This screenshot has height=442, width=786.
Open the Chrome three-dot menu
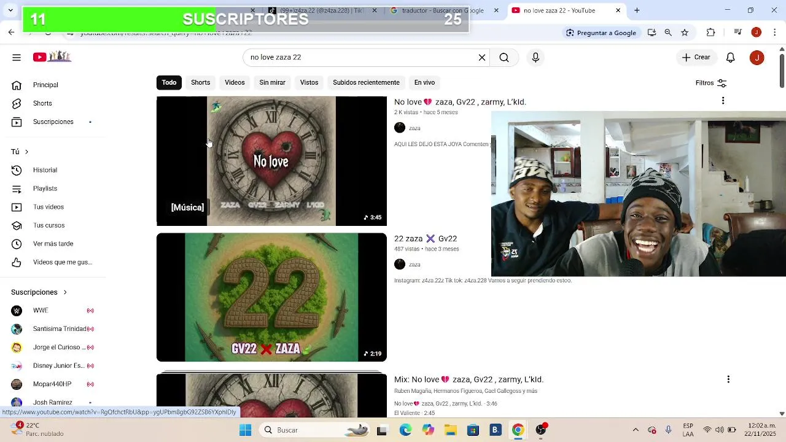pyautogui.click(x=774, y=33)
